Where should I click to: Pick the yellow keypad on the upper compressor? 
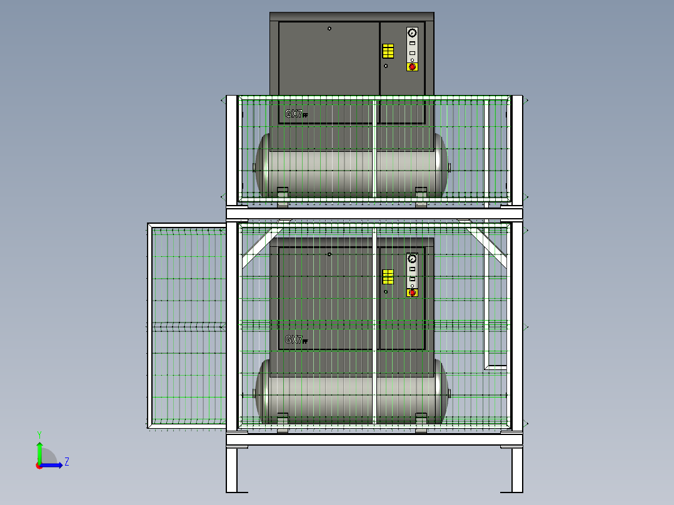point(388,51)
